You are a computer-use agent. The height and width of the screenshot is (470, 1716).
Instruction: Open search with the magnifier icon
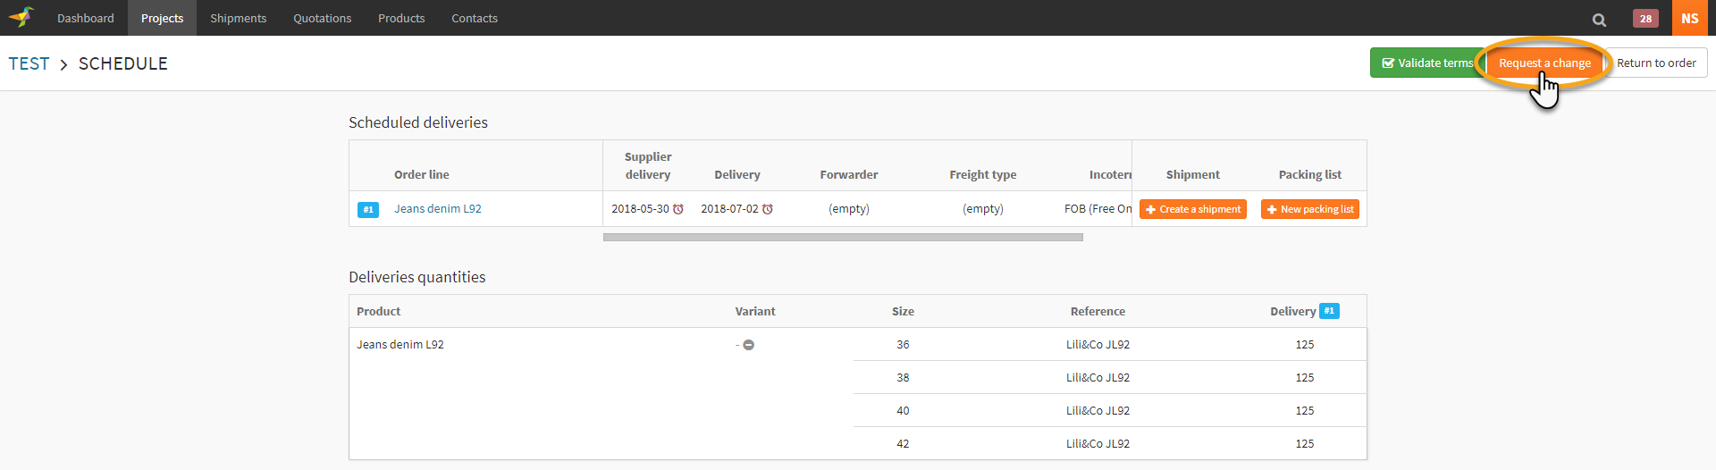click(x=1599, y=19)
